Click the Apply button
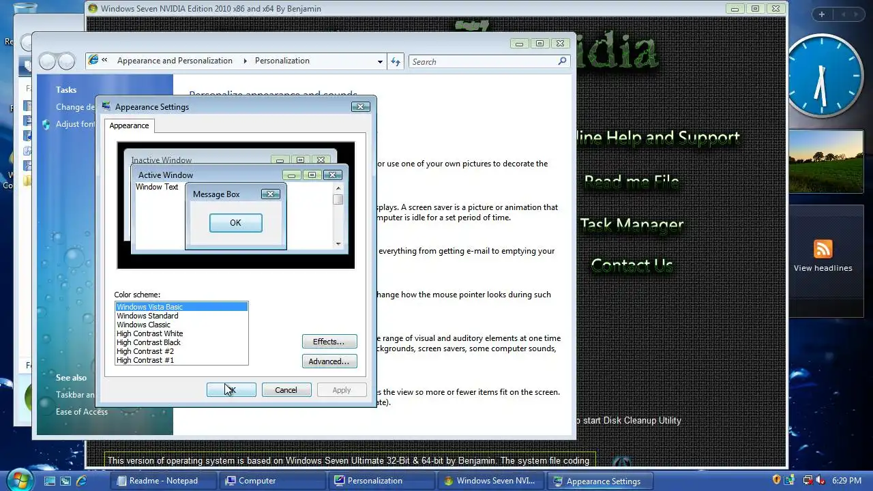 (342, 390)
